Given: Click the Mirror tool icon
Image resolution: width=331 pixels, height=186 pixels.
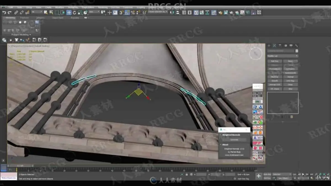Looking at the screenshot, I should click(172, 12).
